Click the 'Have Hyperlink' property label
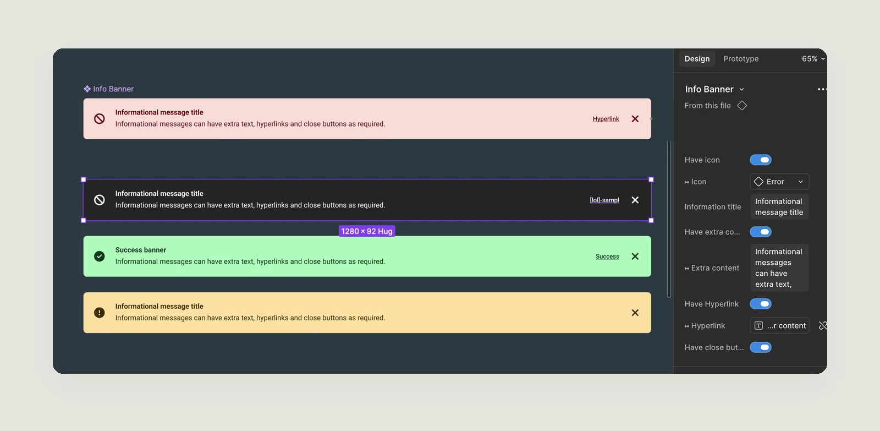The image size is (880, 431). pos(712,304)
